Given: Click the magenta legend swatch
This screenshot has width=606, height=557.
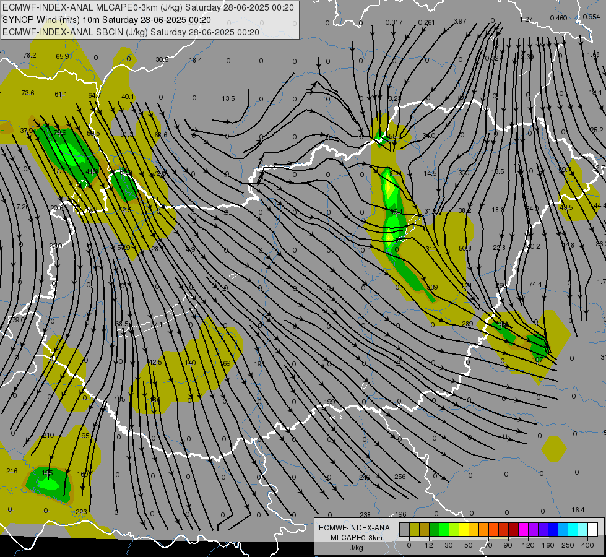Looking at the screenshot, I should click(x=524, y=529).
